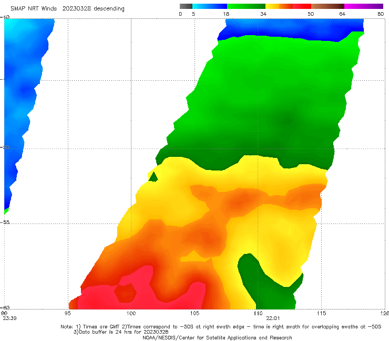Screen dimensions: 389x341
Task: Click the longitude axis label '100'
Action: point(131,313)
